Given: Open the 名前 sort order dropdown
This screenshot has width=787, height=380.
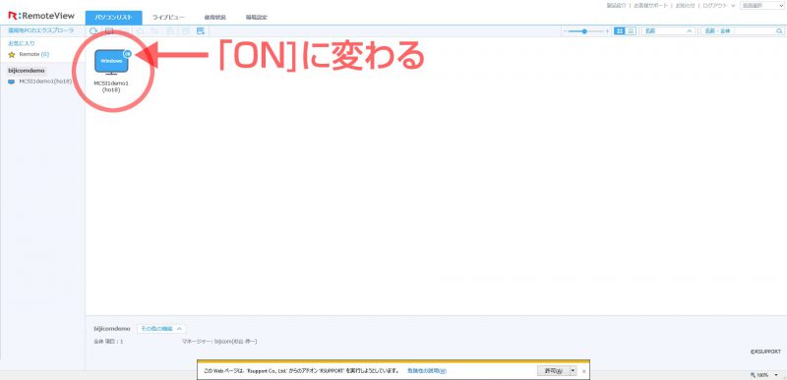Looking at the screenshot, I should click(669, 31).
